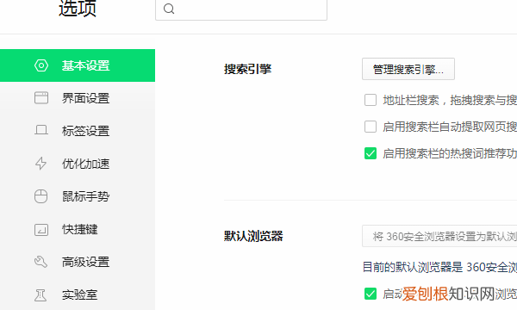Screen dimensions: 517x310
Task: Toggle checkbox under default browser status
Action: pos(371,294)
